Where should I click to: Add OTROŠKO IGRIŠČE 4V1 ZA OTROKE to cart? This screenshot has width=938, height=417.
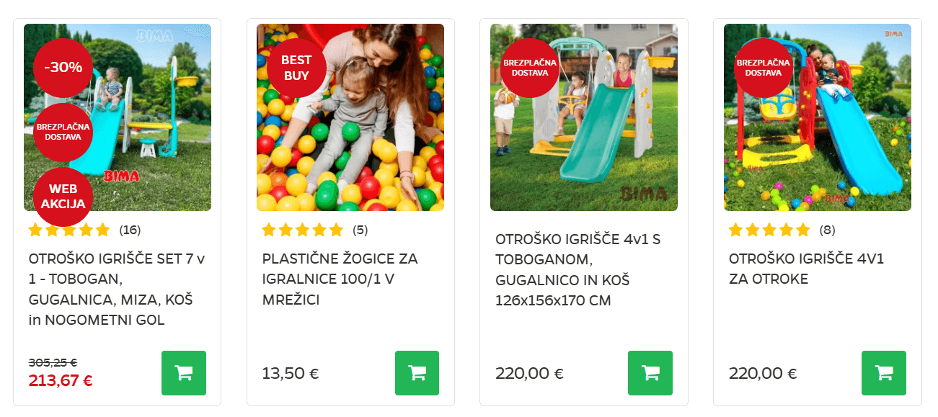[x=884, y=373]
